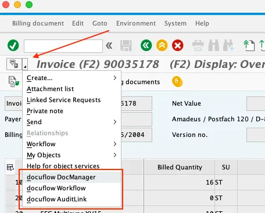This screenshot has height=213, width=265.
Task: Click the yellow Exit up-arrow icon
Action: tap(162, 45)
